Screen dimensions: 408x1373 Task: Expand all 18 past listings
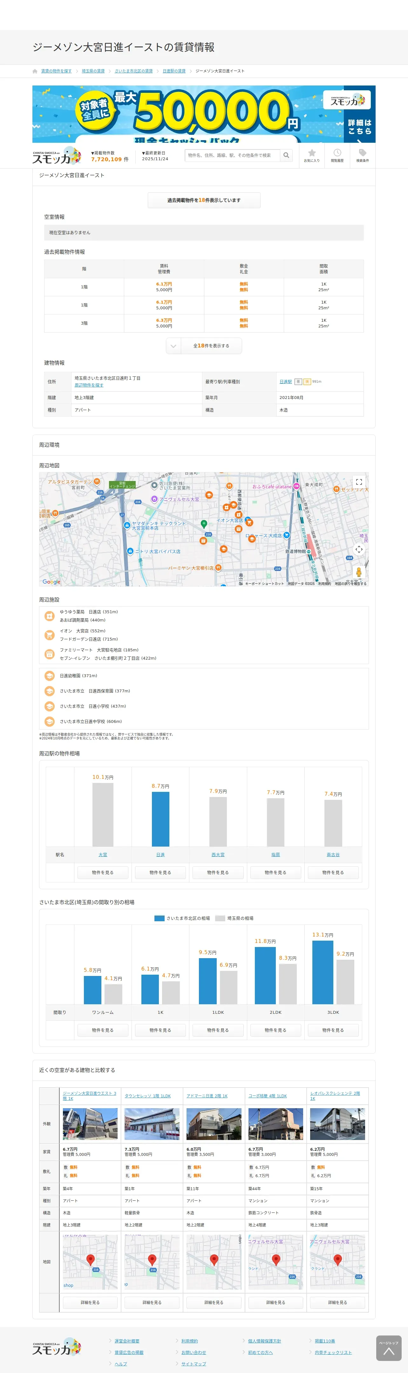pos(204,346)
